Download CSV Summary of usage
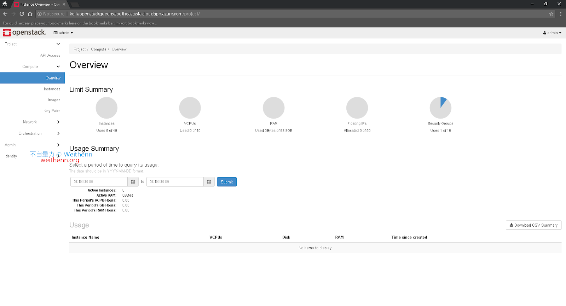The image size is (566, 306). click(533, 225)
